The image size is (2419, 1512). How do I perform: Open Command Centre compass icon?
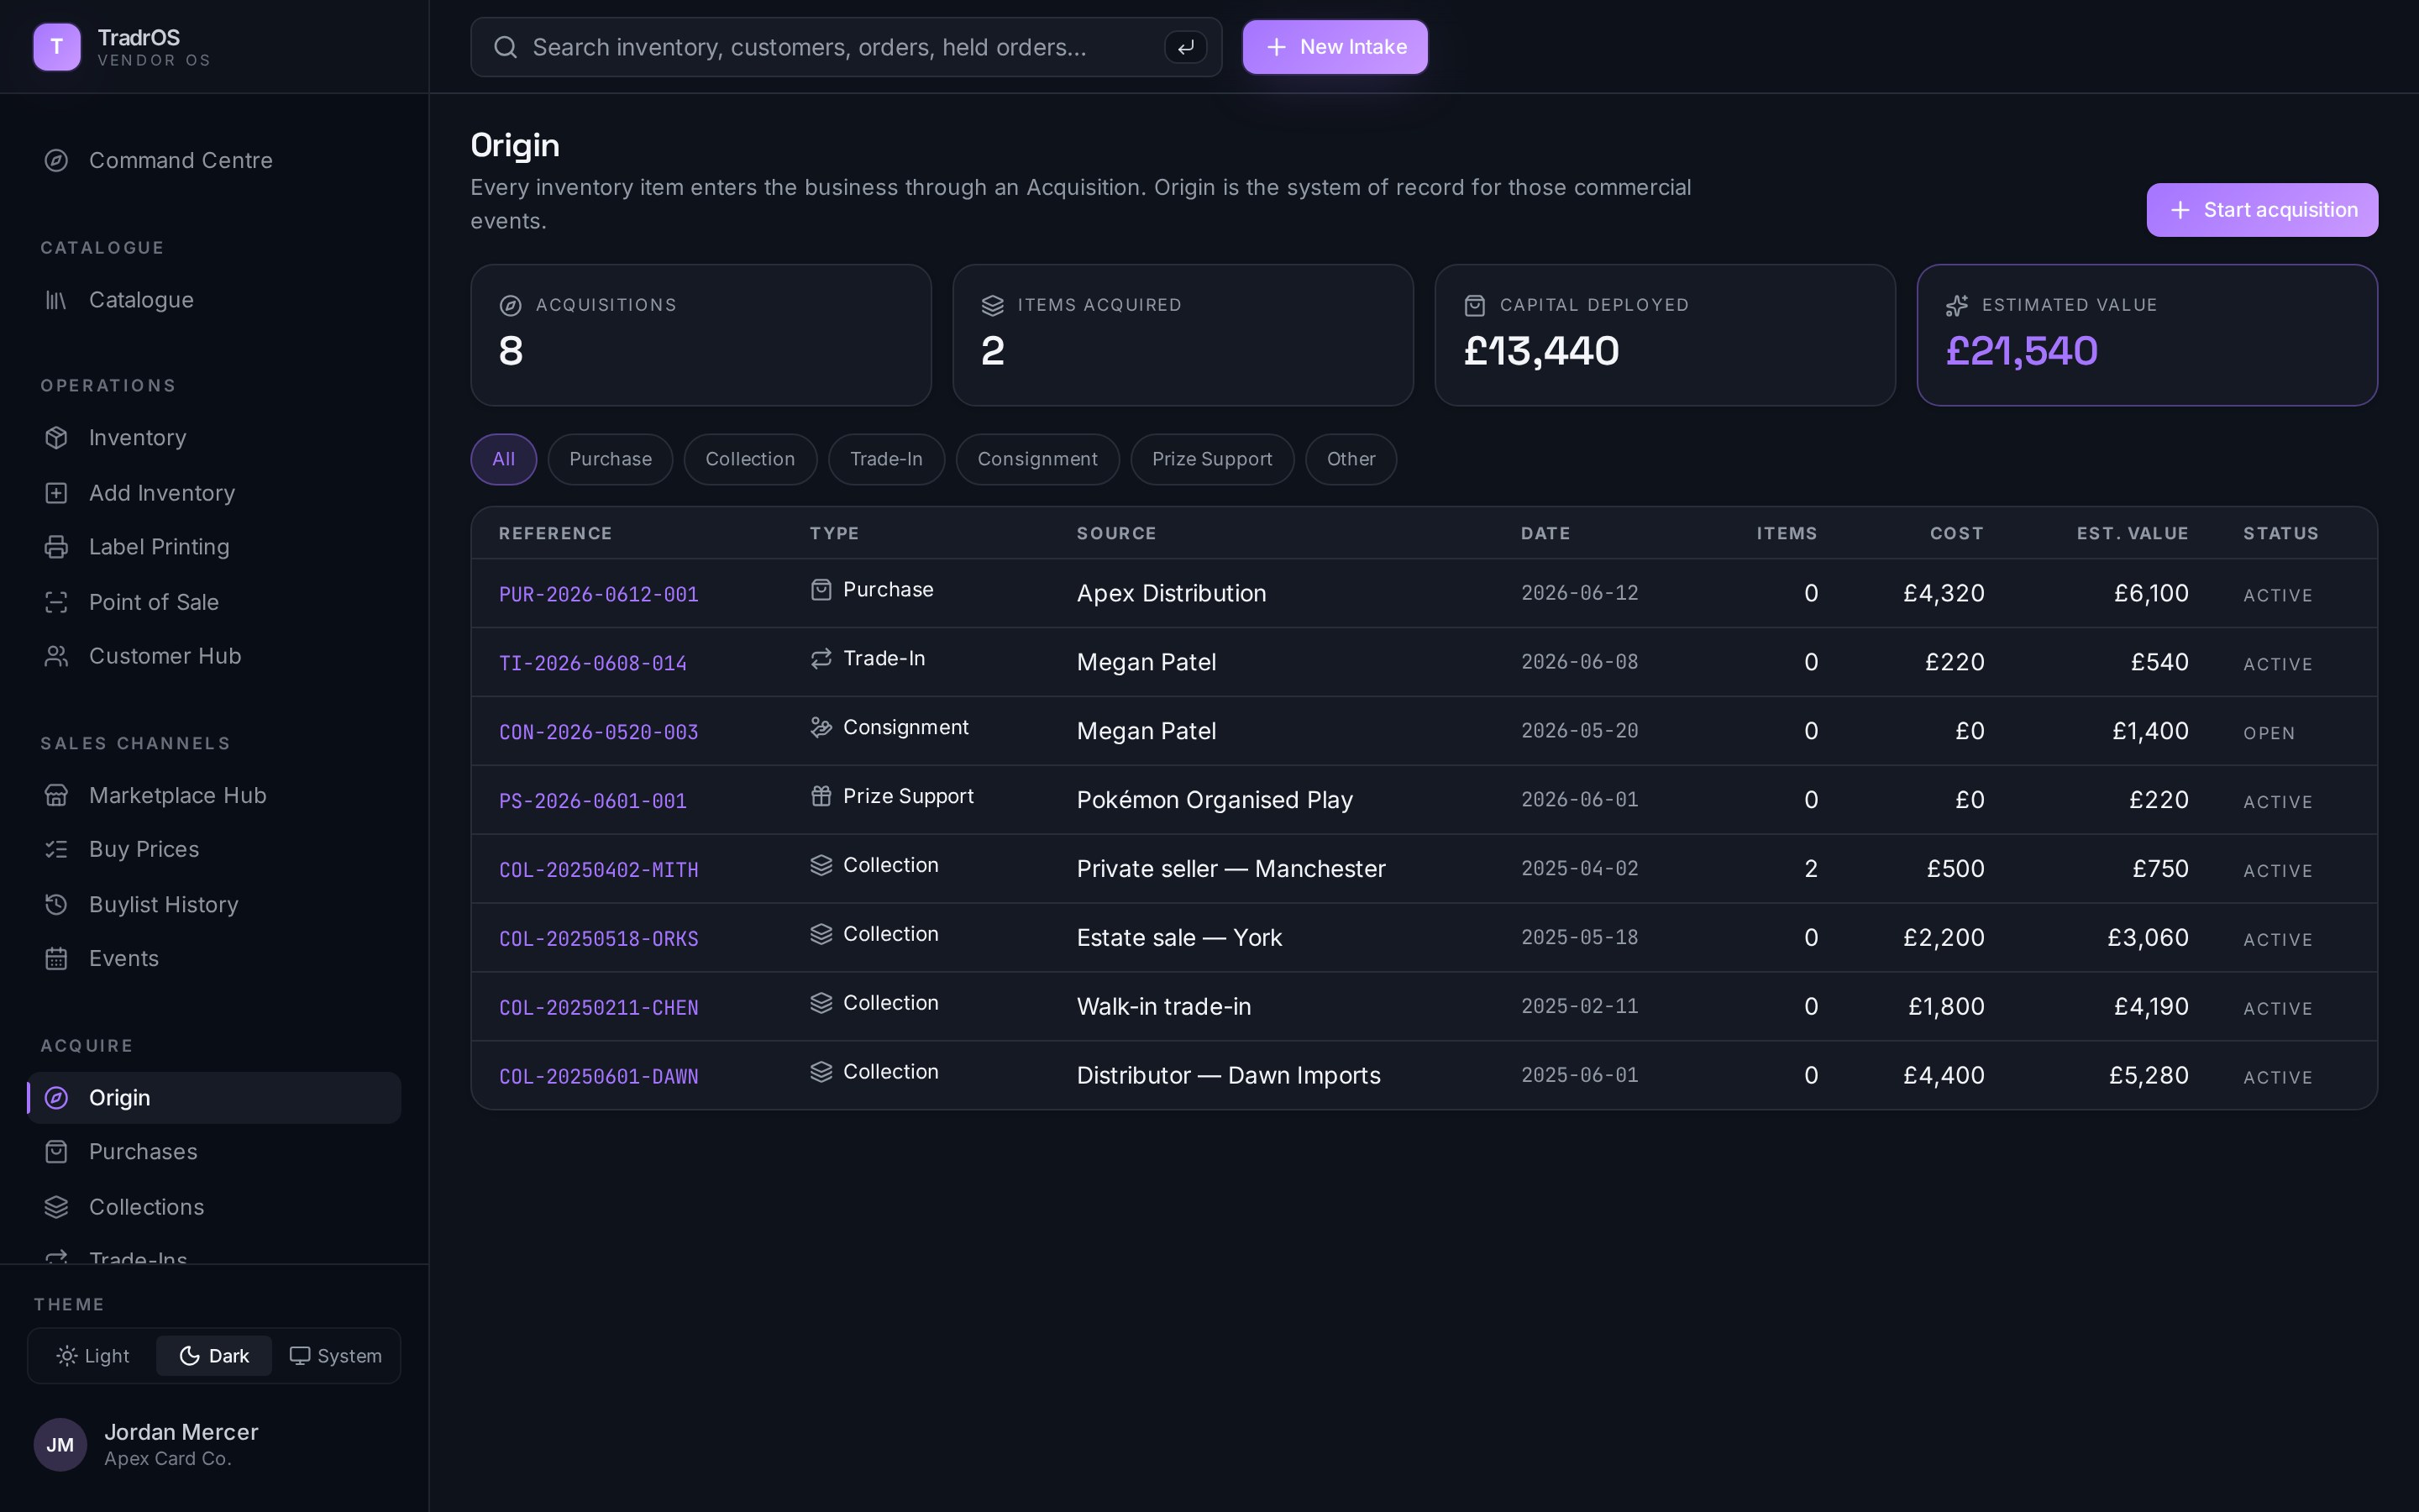tap(56, 160)
